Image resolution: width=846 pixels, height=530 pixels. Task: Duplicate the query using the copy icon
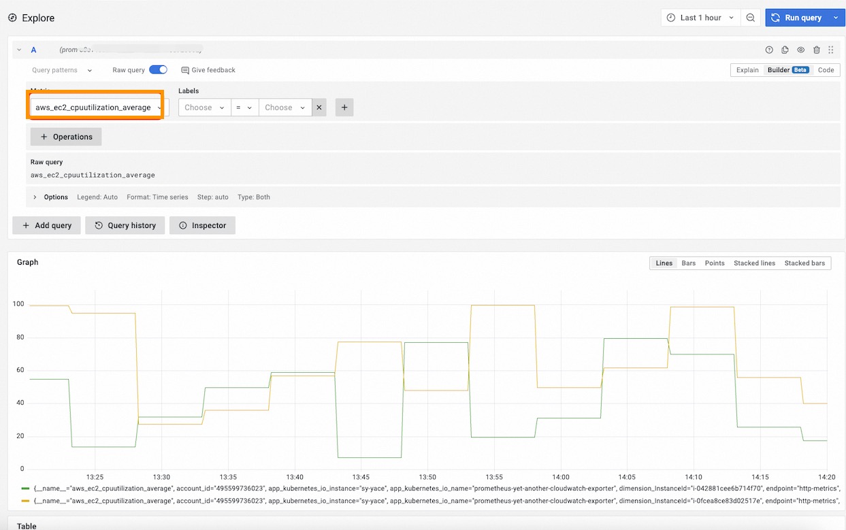coord(784,49)
